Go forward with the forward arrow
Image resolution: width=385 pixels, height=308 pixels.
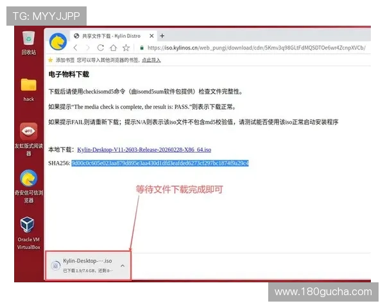[88, 47]
